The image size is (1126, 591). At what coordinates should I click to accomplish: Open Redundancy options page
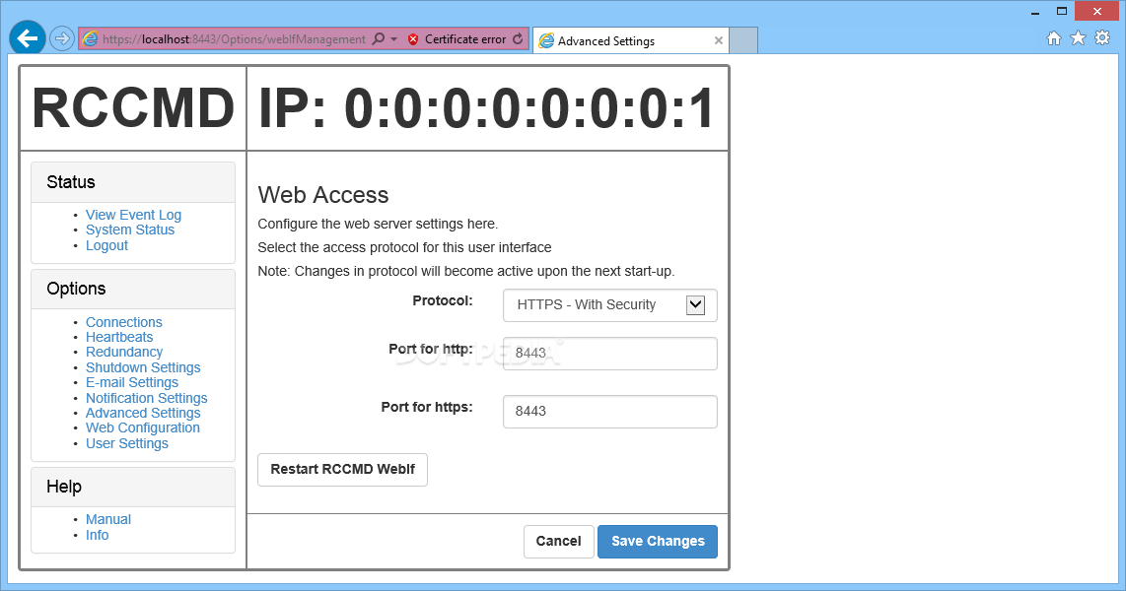point(124,353)
